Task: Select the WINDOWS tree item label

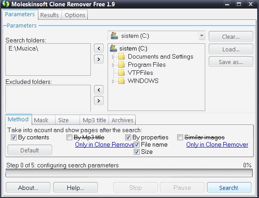Action: coord(143,81)
